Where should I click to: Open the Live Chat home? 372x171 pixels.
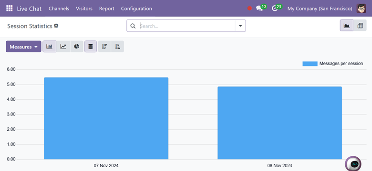coord(29,9)
